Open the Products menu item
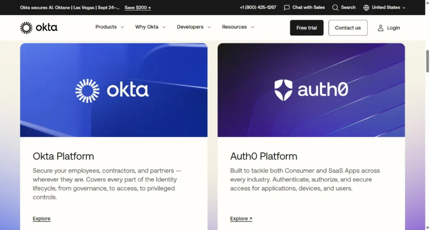The height and width of the screenshot is (230, 430). pos(106,27)
